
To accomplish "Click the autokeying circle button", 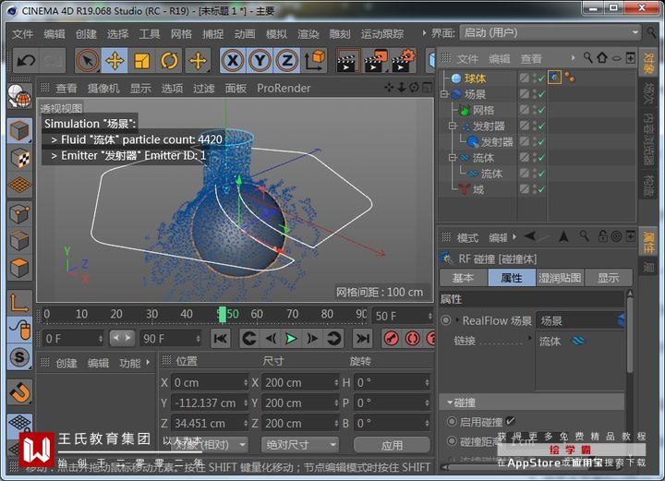I will point(412,339).
